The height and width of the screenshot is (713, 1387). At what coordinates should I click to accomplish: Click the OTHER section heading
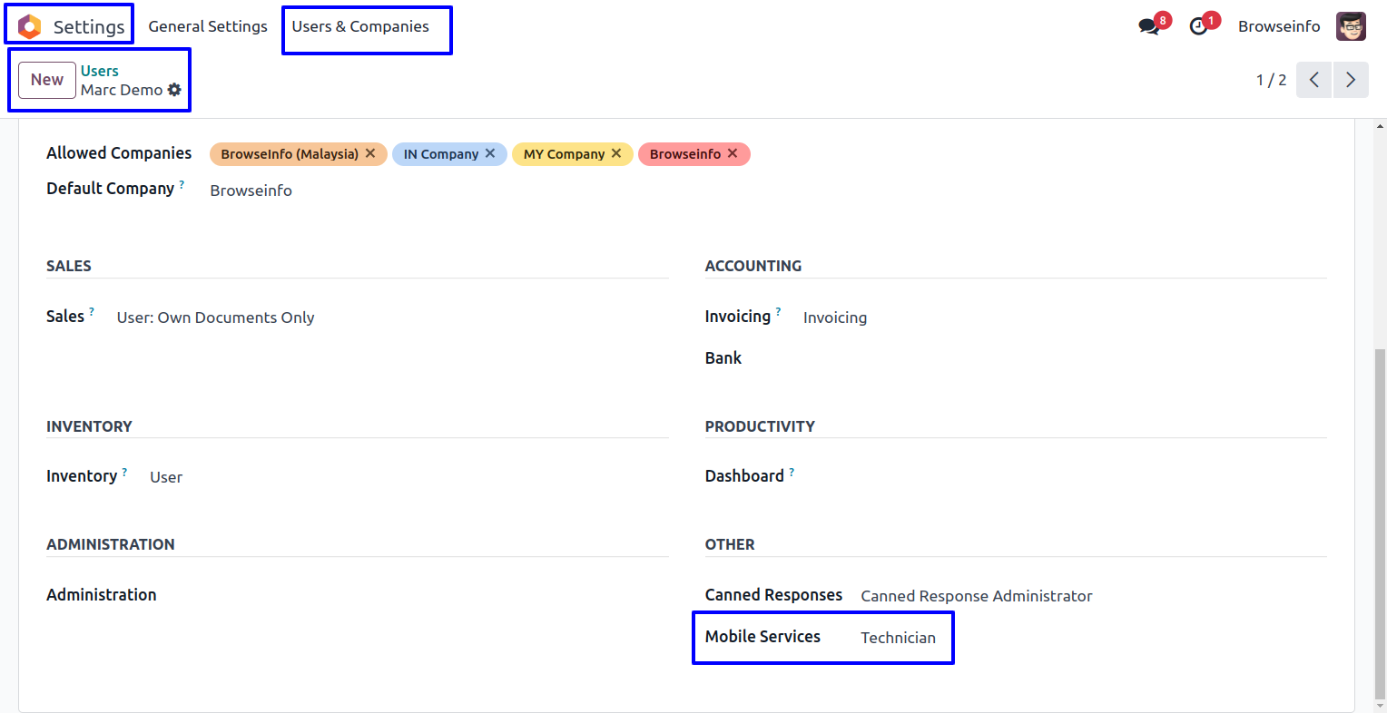730,544
